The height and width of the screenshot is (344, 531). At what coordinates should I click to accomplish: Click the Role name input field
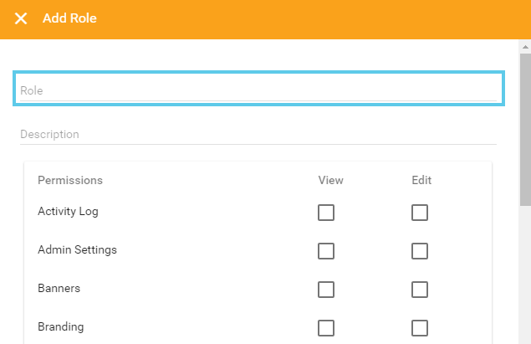pos(258,90)
